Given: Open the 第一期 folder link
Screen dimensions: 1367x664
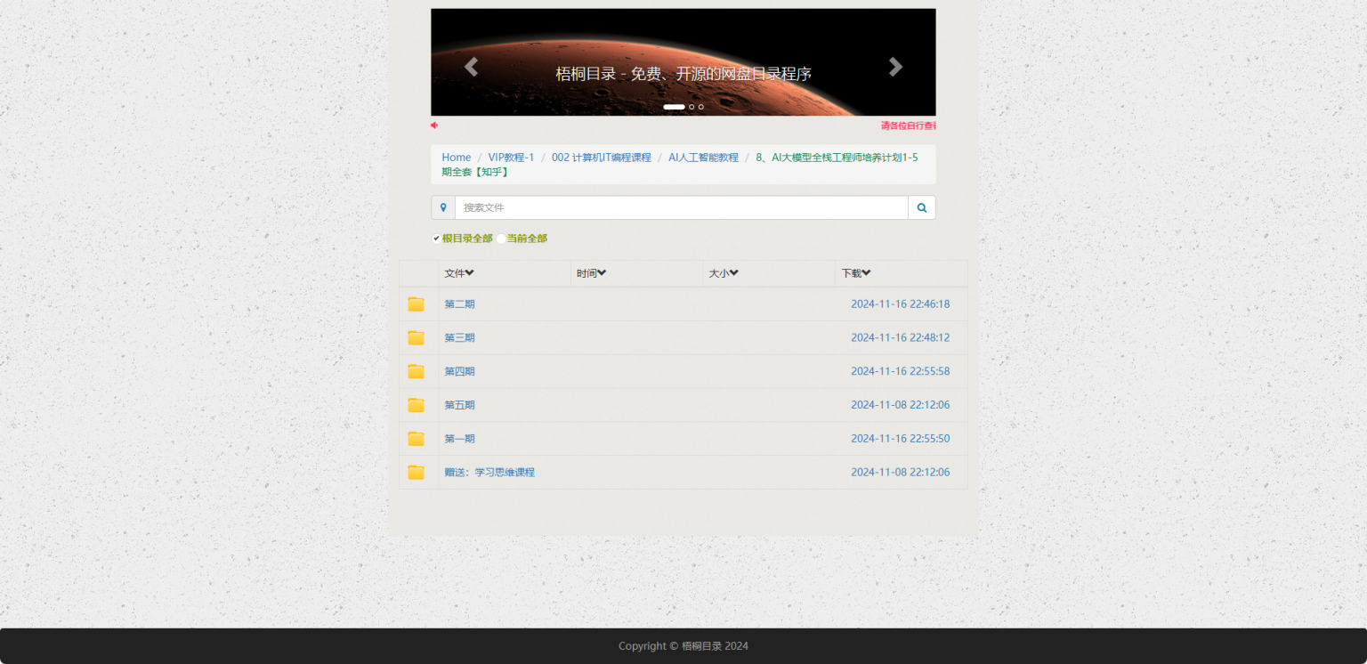Looking at the screenshot, I should 459,438.
